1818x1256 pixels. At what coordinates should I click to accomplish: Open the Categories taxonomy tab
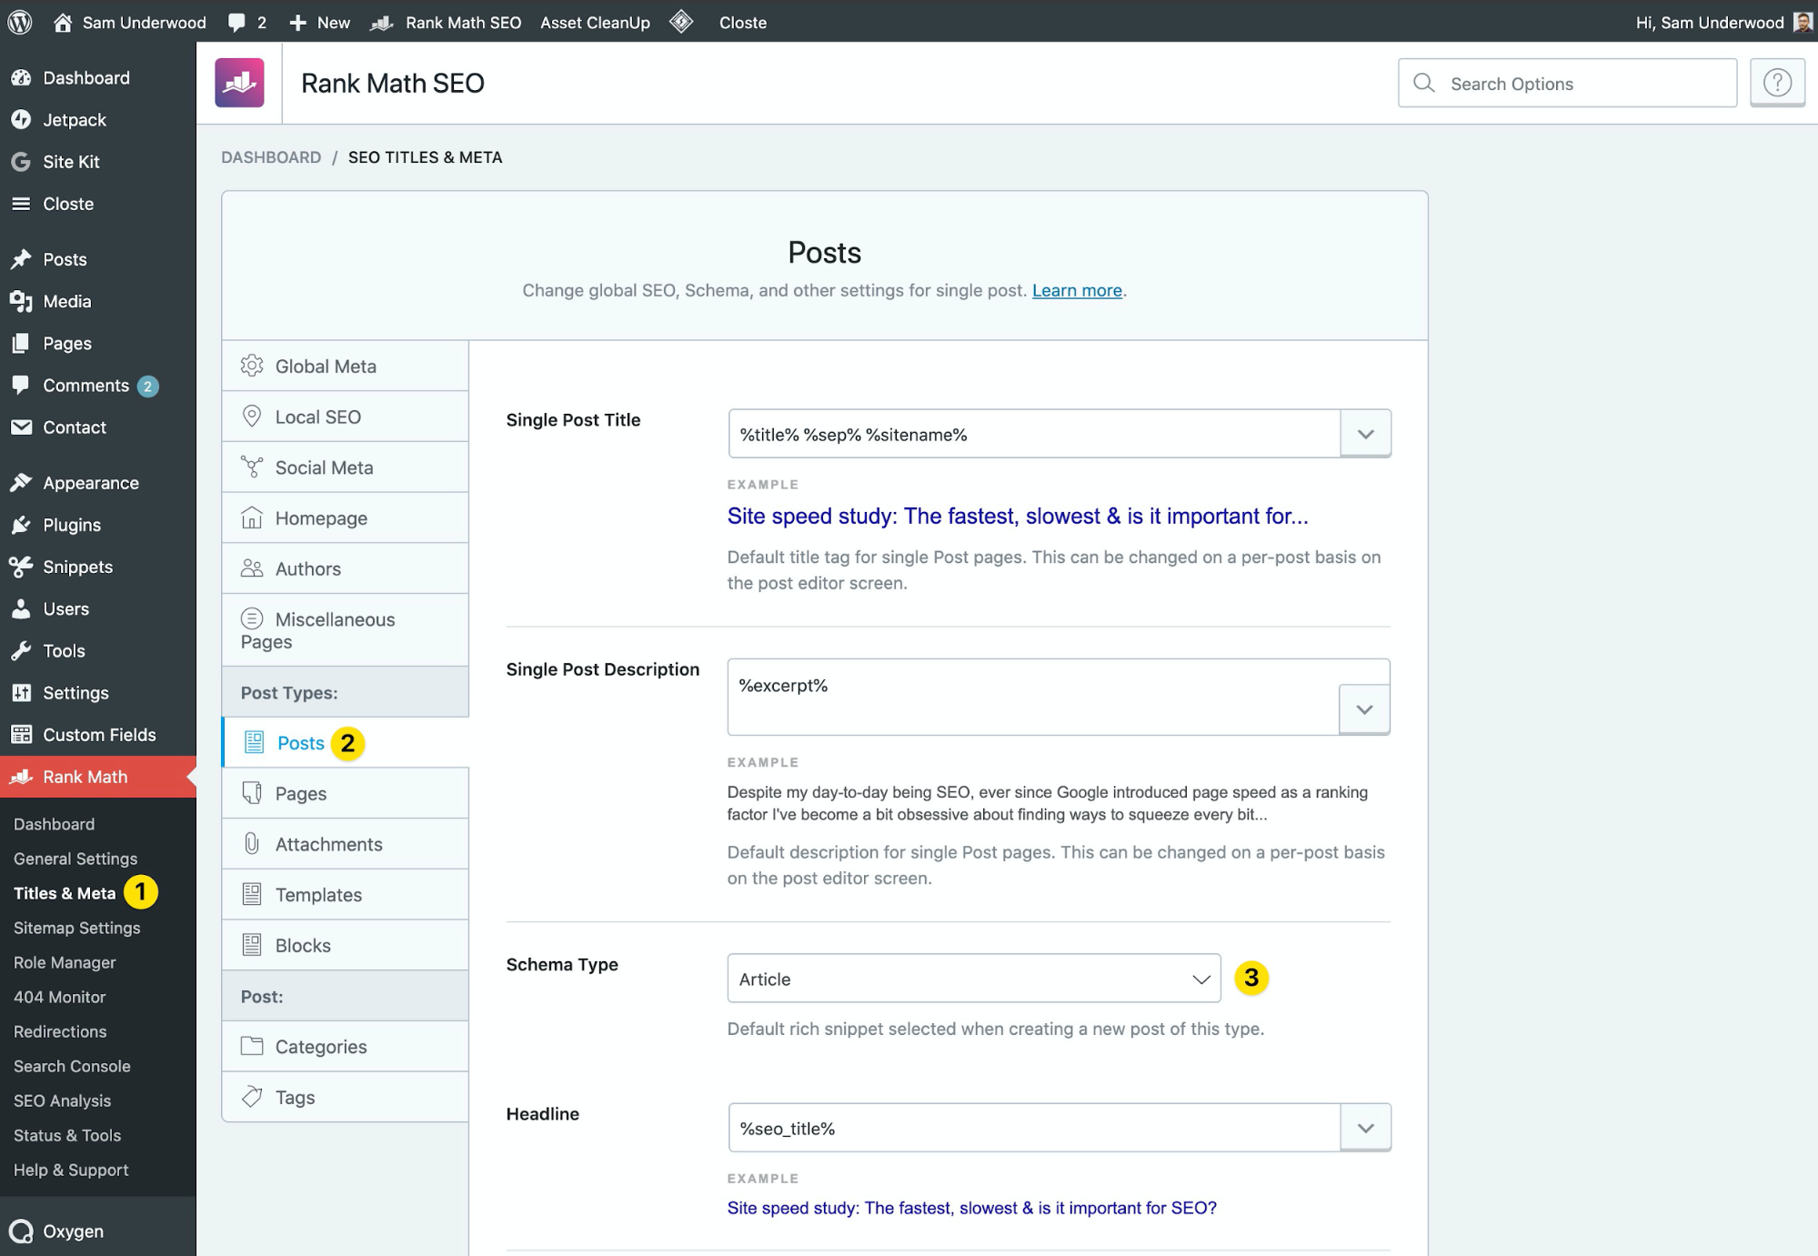346,1047
